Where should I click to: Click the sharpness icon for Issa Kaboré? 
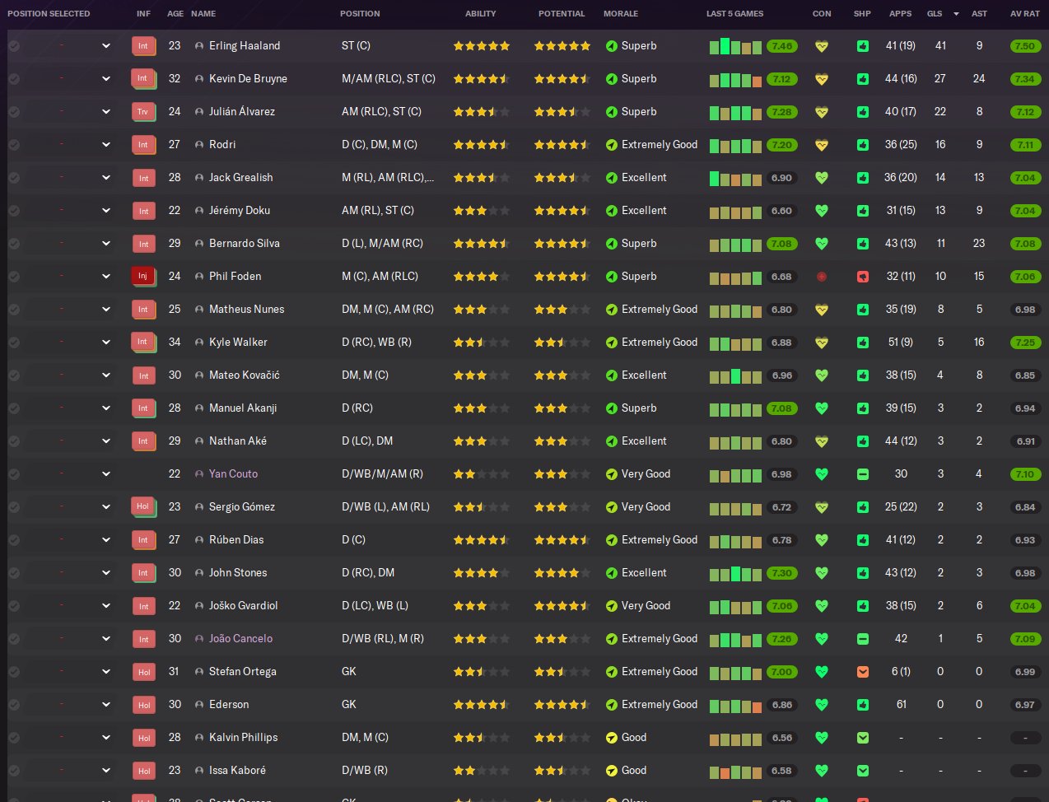(x=862, y=771)
